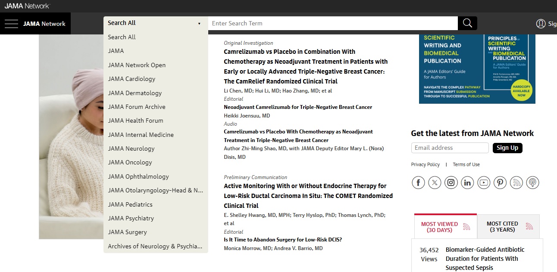
Task: Switch to Most Viewed (30 Days) tab
Action: tap(445, 227)
